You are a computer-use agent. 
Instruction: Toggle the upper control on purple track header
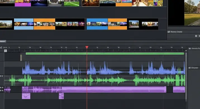pos(2,88)
